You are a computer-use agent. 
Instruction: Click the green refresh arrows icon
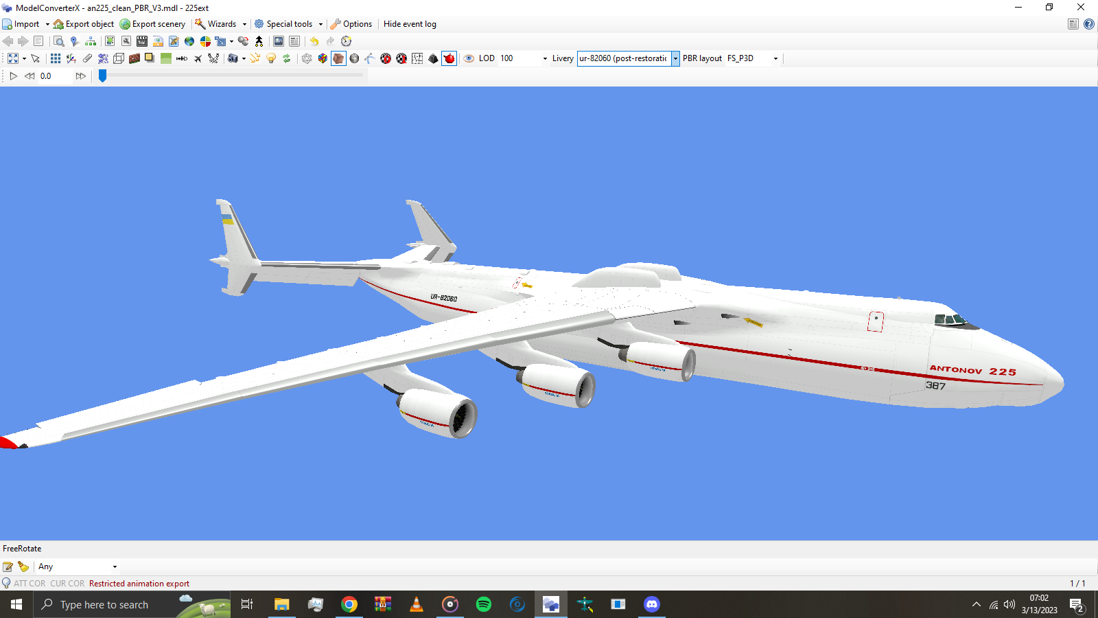point(287,58)
